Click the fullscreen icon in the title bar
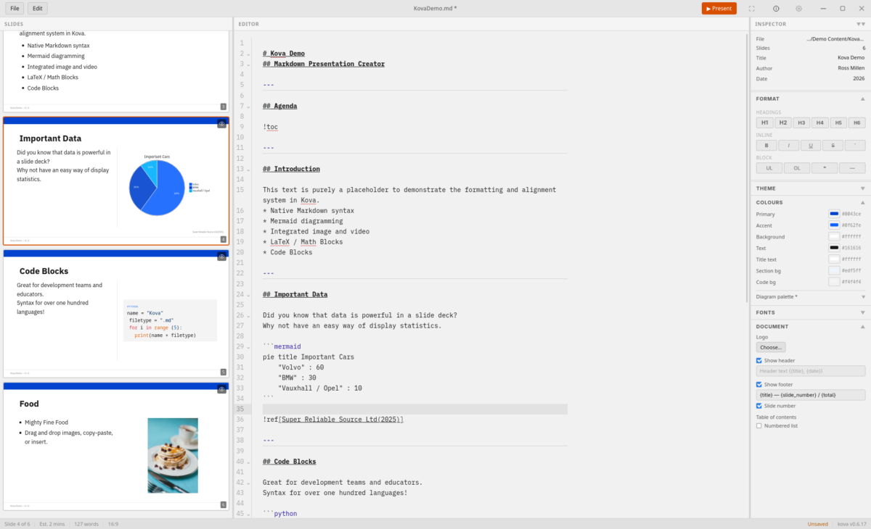This screenshot has height=529, width=871. [751, 9]
